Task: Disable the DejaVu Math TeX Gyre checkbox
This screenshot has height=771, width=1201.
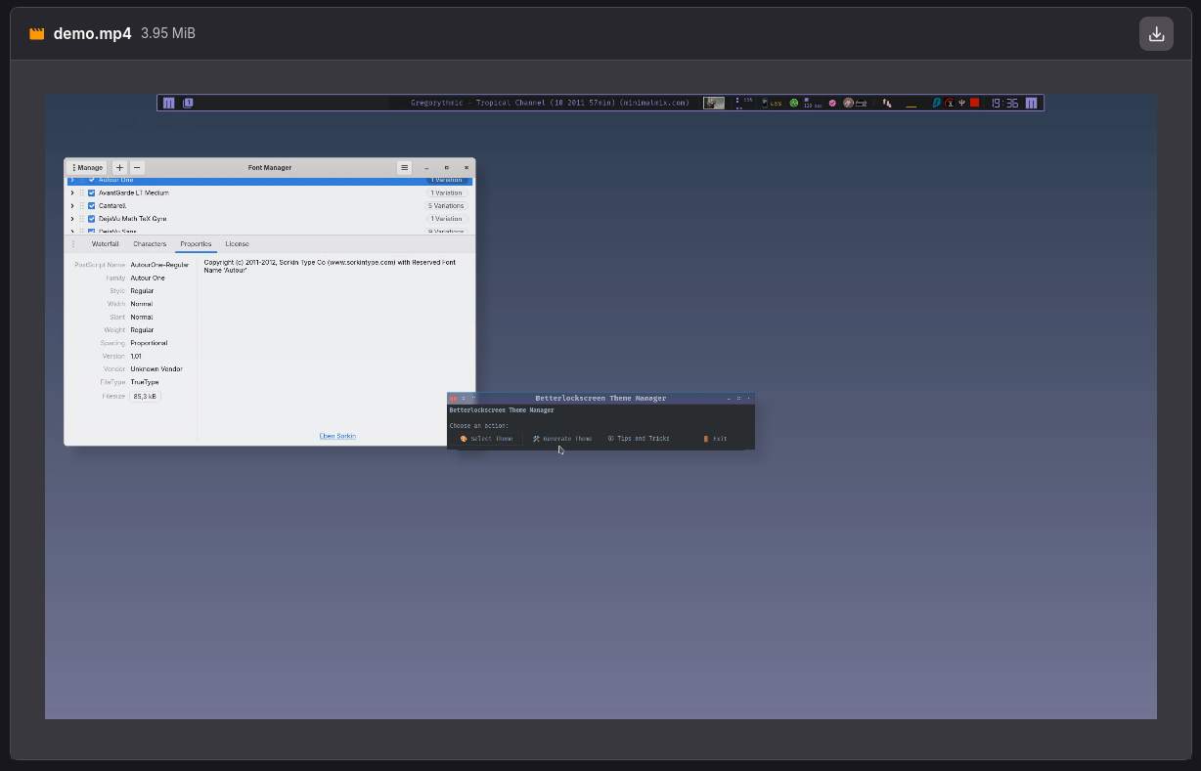Action: [x=92, y=219]
